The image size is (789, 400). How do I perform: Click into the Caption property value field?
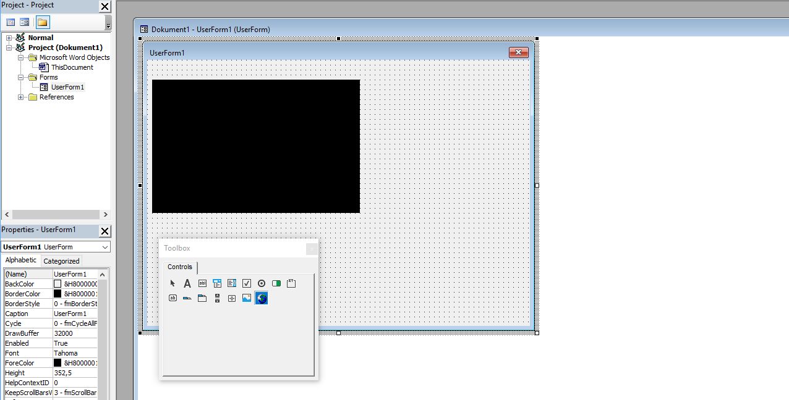tap(75, 314)
